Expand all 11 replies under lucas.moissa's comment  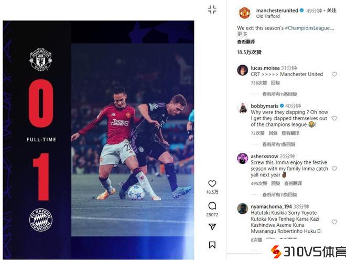279,94
